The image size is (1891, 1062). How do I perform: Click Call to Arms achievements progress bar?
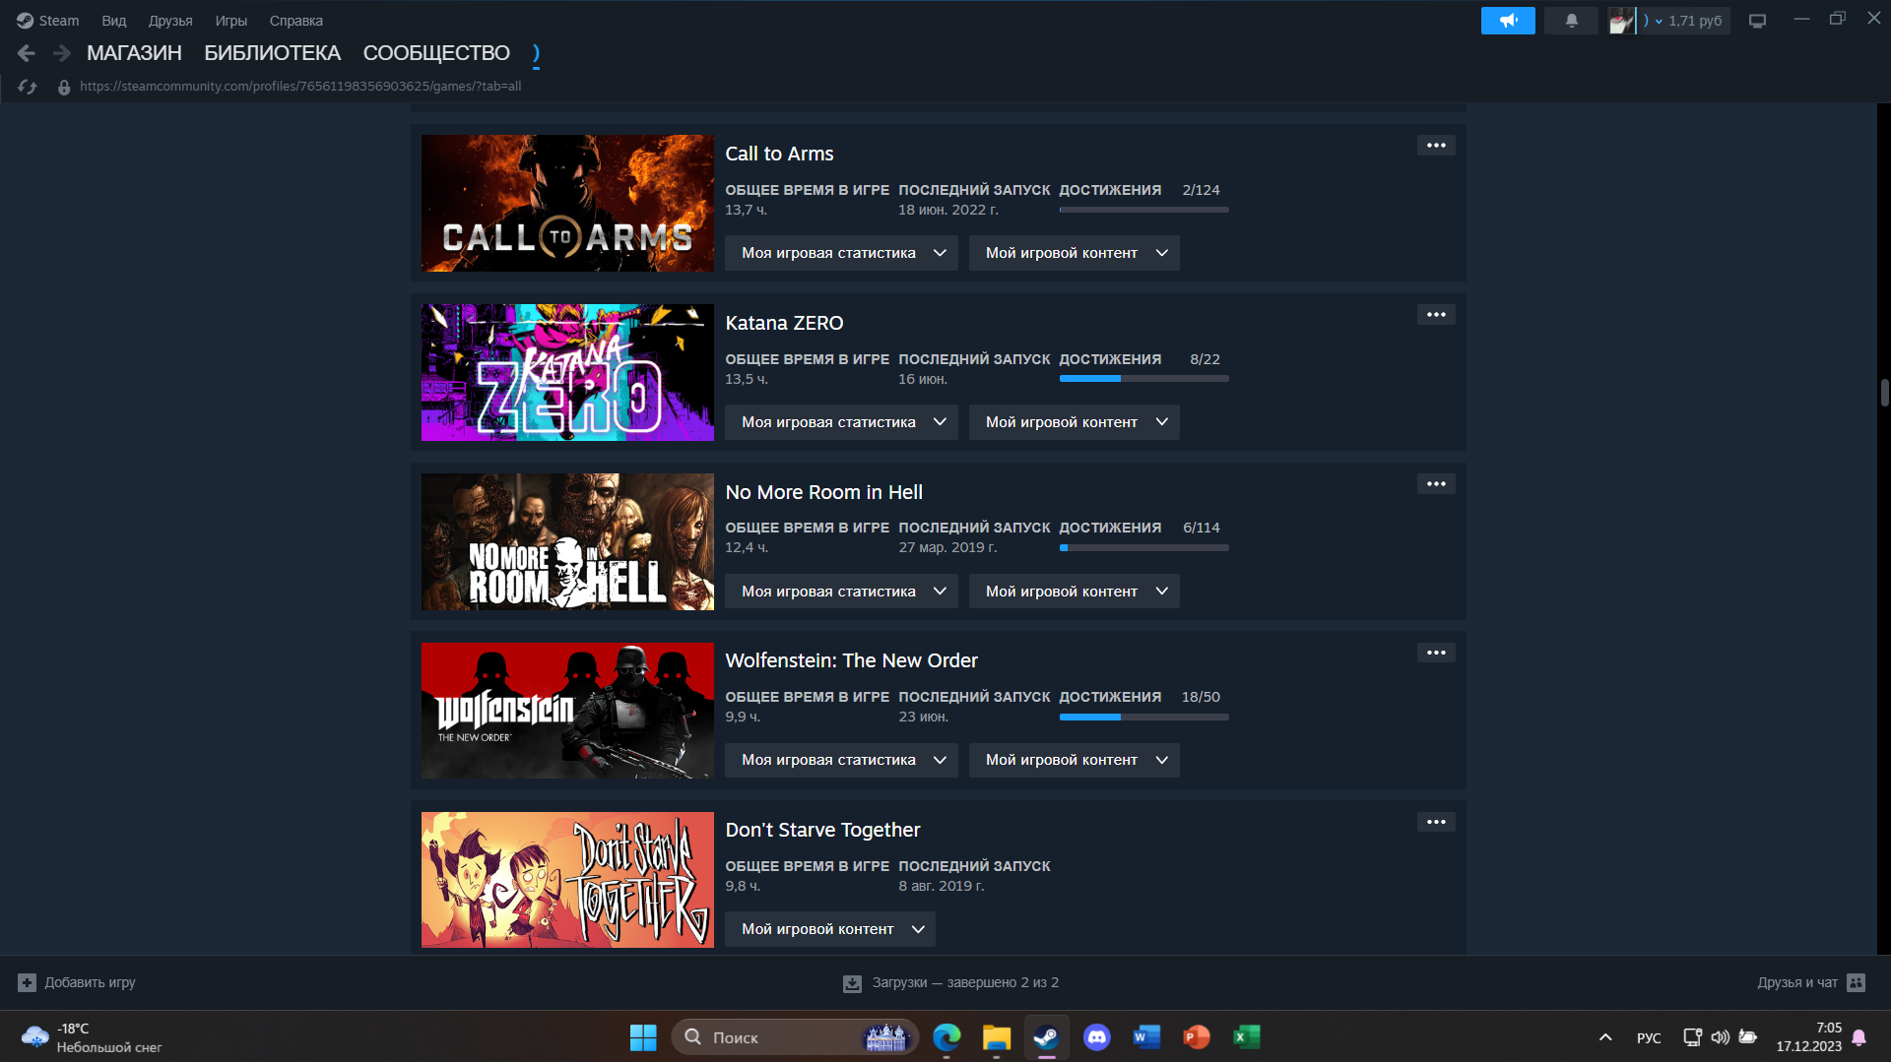pos(1143,210)
